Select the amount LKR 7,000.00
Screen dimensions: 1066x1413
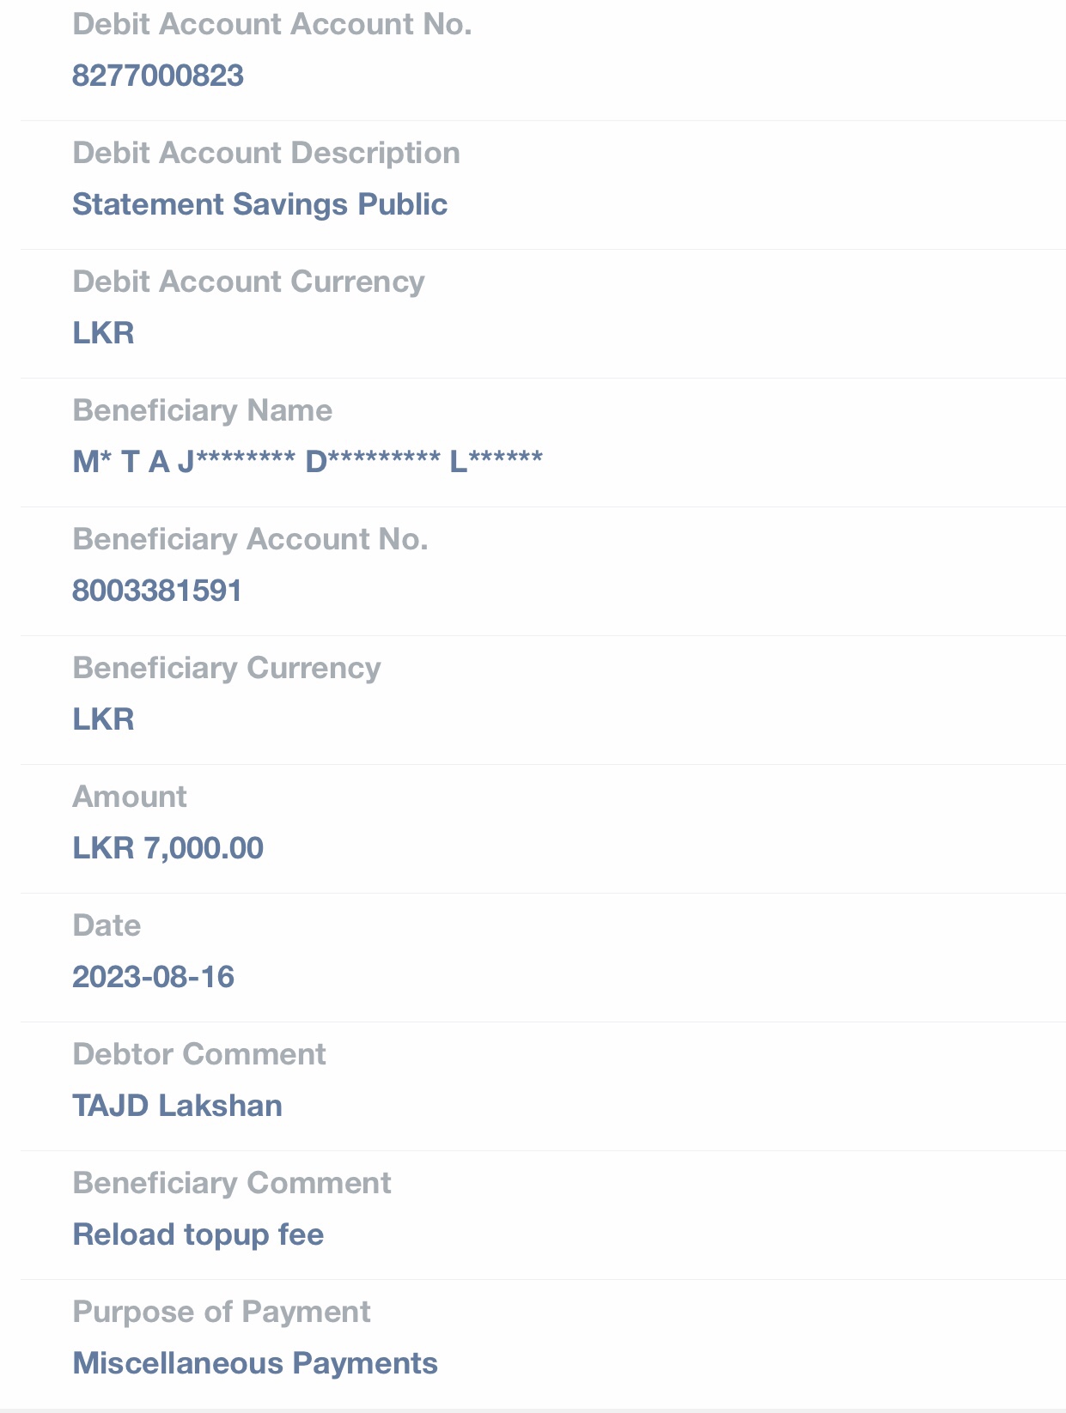(x=168, y=848)
